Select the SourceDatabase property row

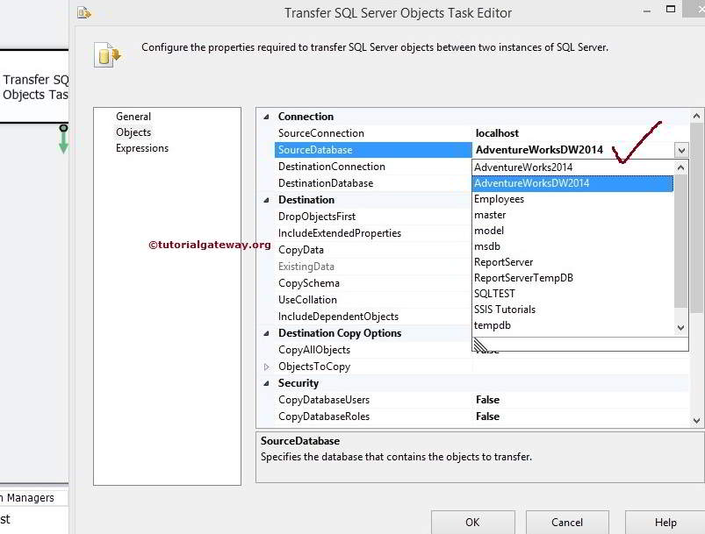(373, 150)
